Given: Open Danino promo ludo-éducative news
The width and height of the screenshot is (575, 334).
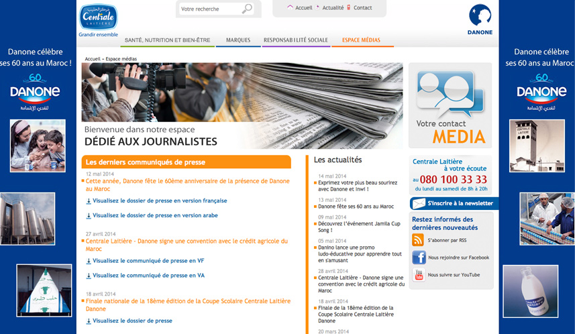Looking at the screenshot, I should click(360, 254).
